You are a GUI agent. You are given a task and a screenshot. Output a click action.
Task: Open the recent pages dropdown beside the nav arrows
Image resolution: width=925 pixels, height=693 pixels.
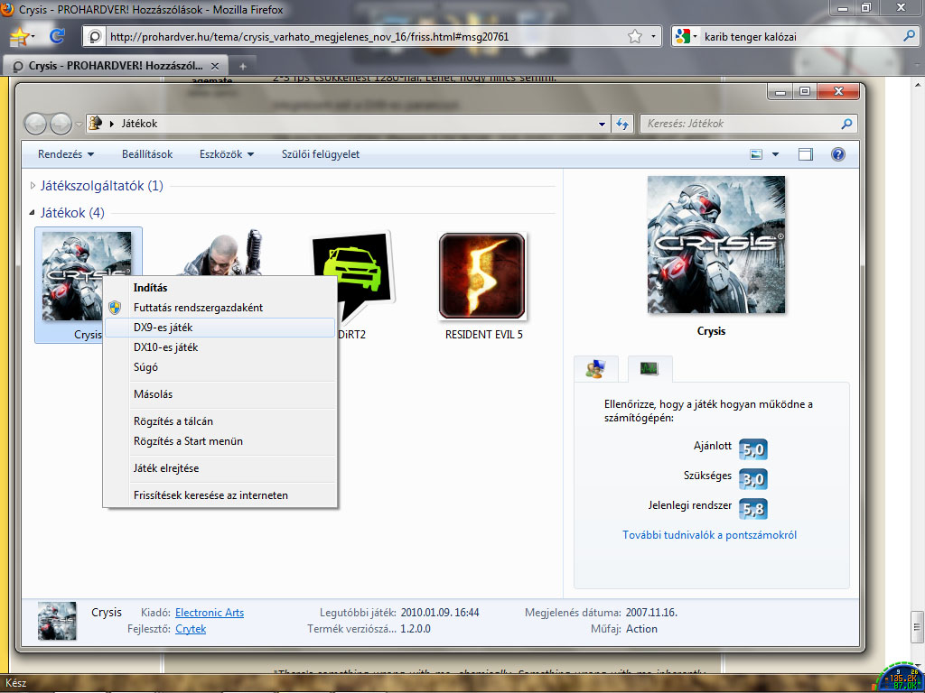(x=79, y=124)
